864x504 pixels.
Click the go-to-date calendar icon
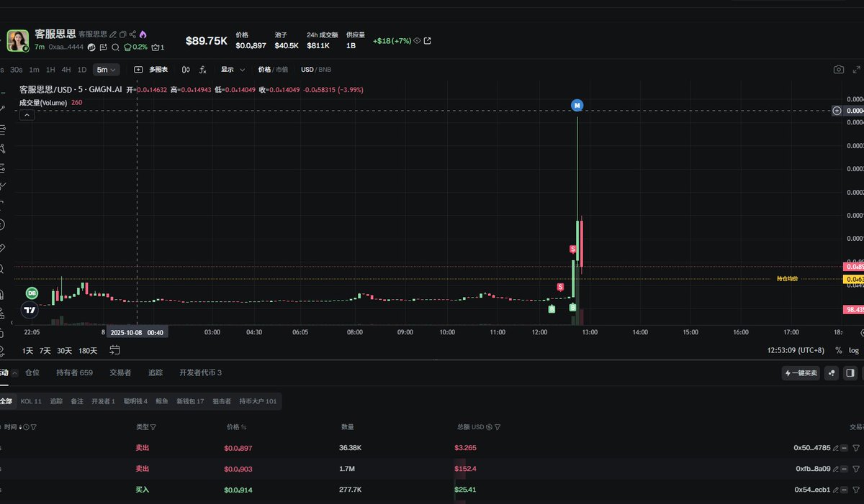click(x=114, y=350)
